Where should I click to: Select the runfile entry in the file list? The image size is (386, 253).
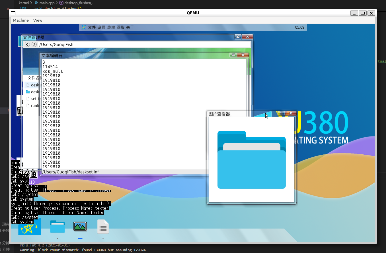point(34,105)
